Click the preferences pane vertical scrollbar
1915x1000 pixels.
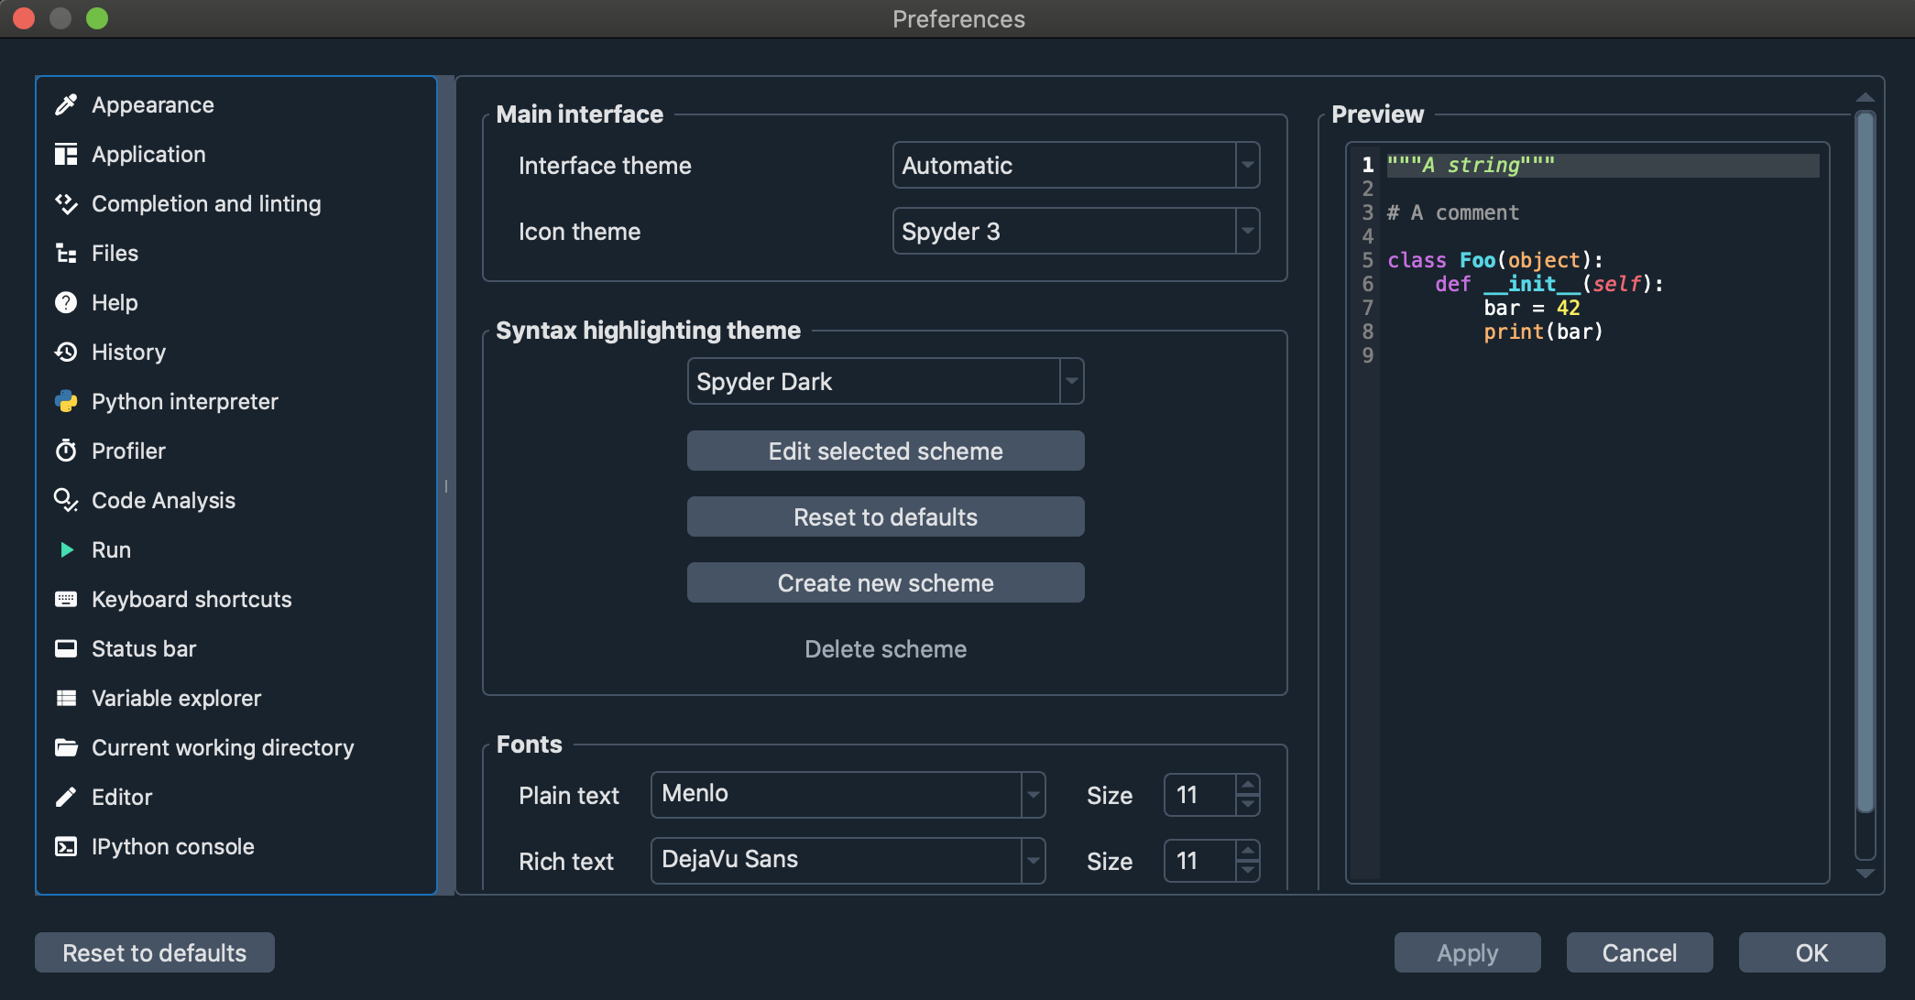click(x=1865, y=458)
